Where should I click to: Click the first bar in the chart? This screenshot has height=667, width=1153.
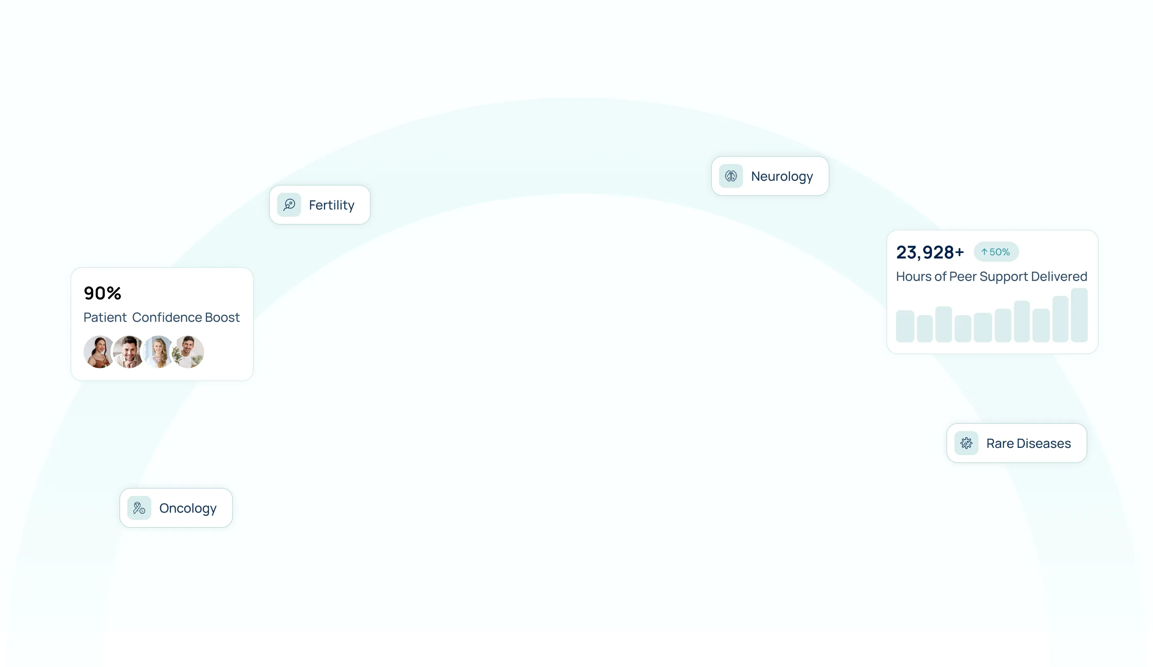pyautogui.click(x=904, y=326)
